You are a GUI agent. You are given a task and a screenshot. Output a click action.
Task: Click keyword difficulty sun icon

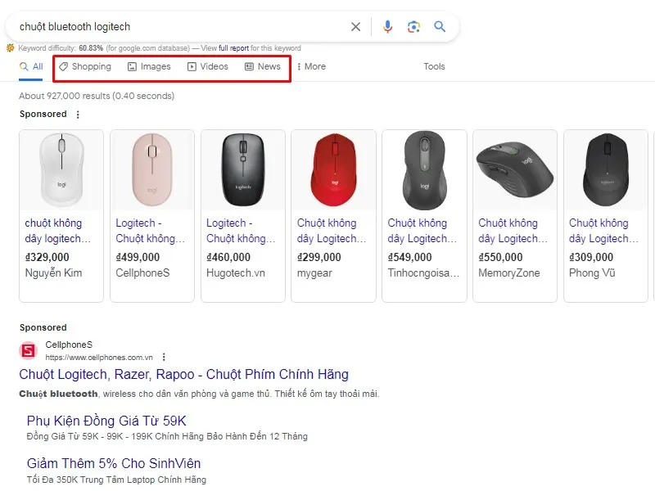coord(10,48)
